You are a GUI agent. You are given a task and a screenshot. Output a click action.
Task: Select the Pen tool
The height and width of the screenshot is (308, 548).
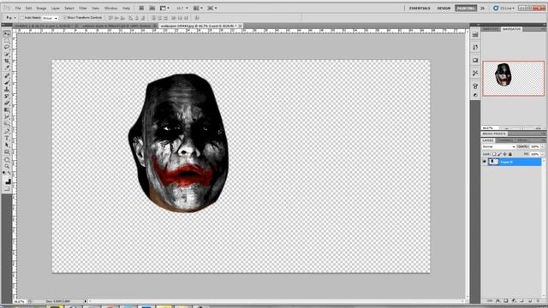pyautogui.click(x=7, y=132)
